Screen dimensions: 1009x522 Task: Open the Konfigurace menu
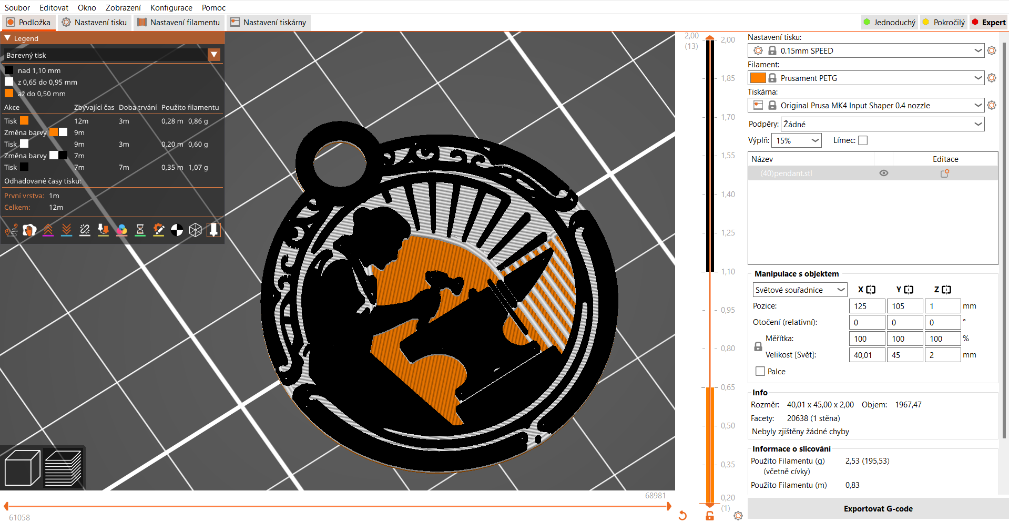coord(171,7)
